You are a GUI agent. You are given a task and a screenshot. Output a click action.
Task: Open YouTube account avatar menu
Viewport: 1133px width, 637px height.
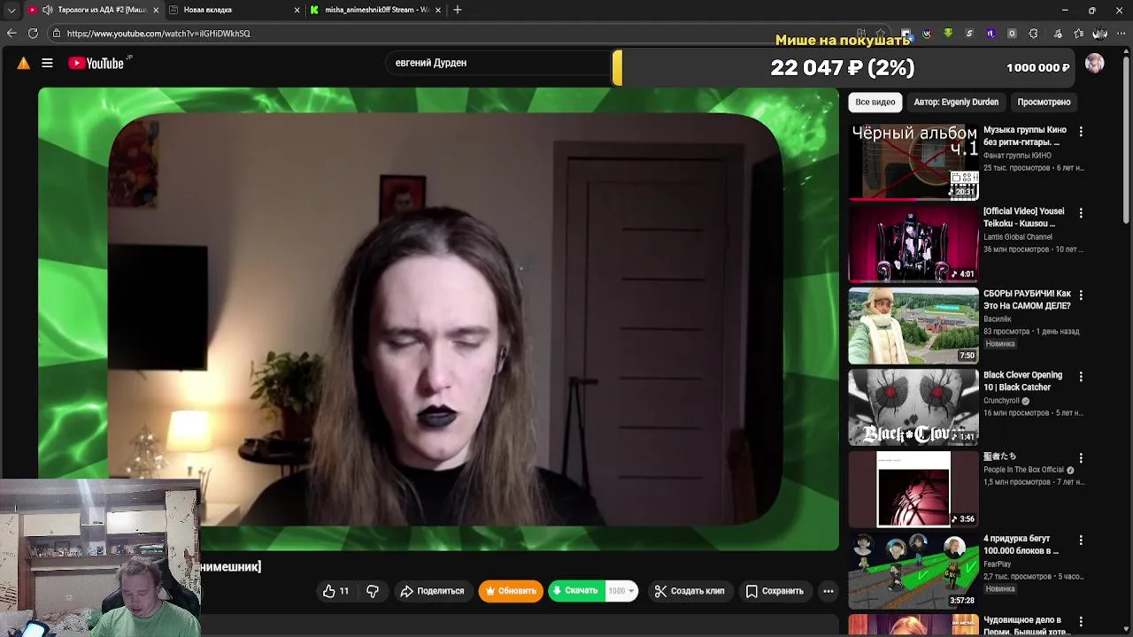click(x=1095, y=64)
